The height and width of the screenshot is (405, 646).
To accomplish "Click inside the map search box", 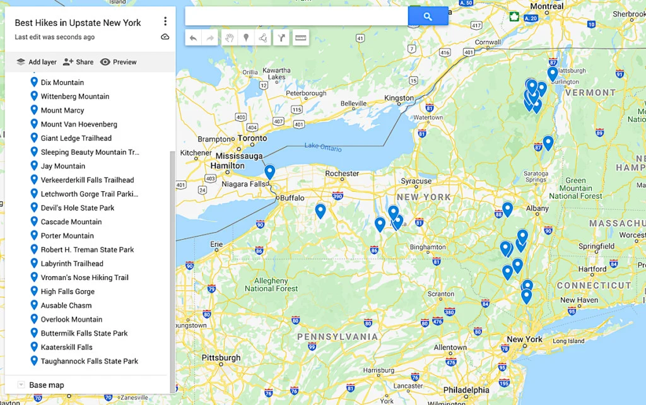I will pyautogui.click(x=297, y=16).
